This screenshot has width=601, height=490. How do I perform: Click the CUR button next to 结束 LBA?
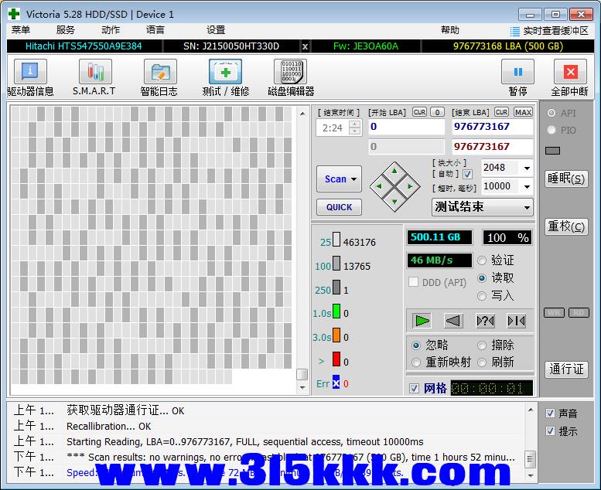pos(501,112)
